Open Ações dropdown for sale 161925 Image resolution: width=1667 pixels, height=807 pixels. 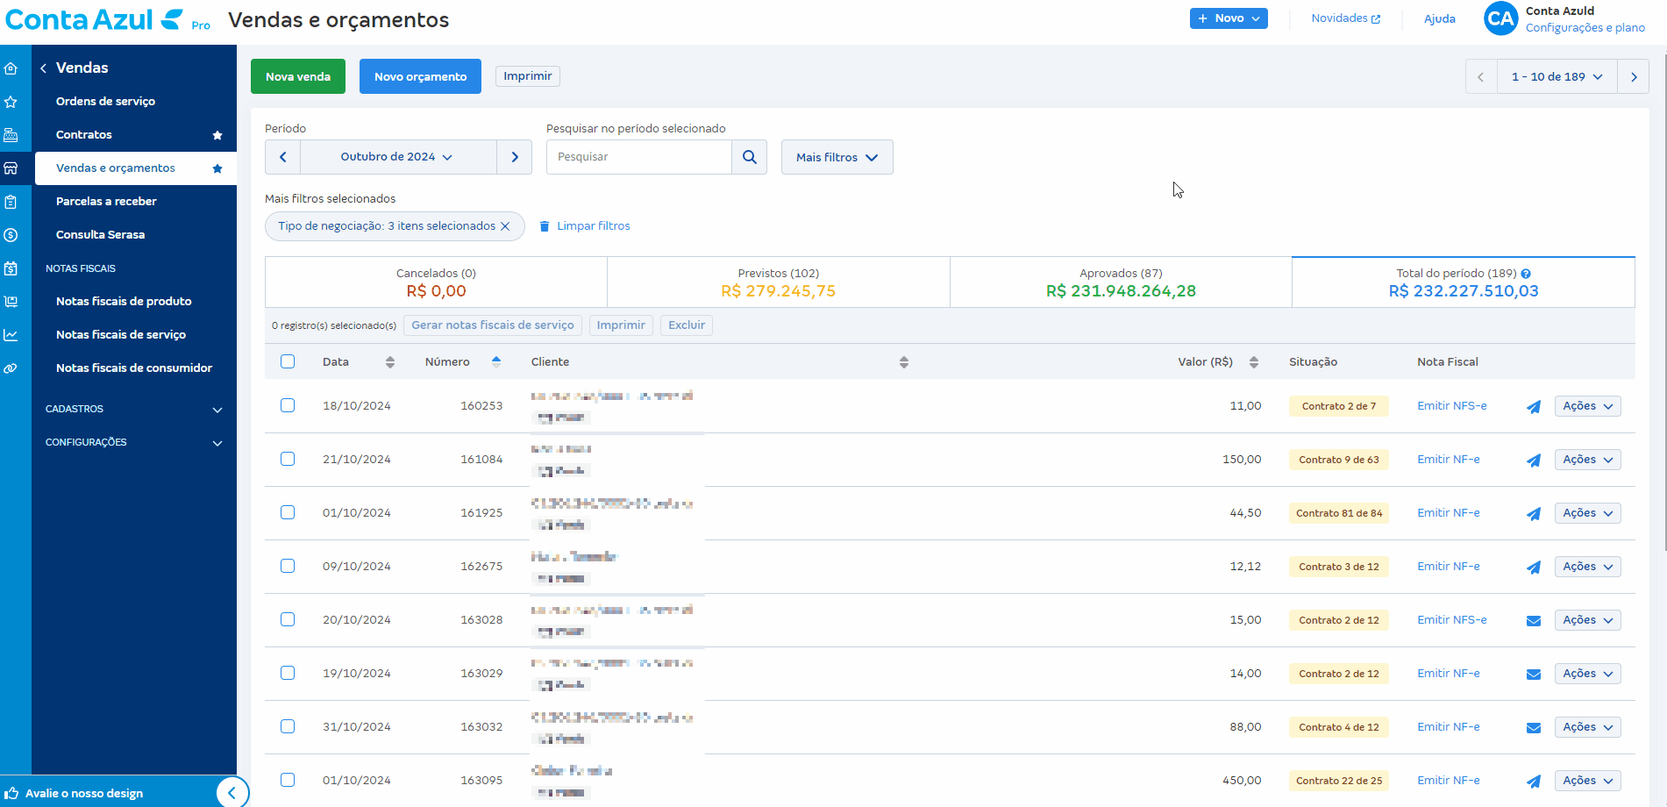coord(1587,513)
